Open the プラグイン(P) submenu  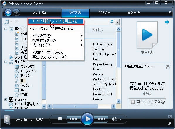[56, 45]
